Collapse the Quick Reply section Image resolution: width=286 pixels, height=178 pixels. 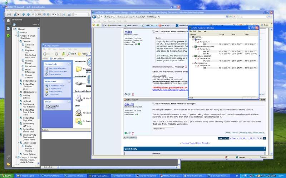click(264, 149)
